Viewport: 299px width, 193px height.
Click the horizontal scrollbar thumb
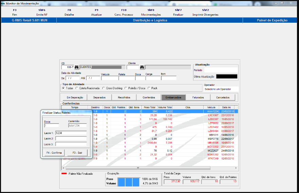(138, 168)
